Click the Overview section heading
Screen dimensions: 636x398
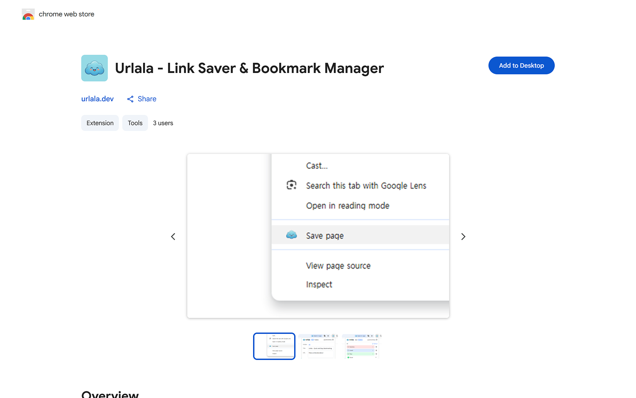tap(110, 394)
